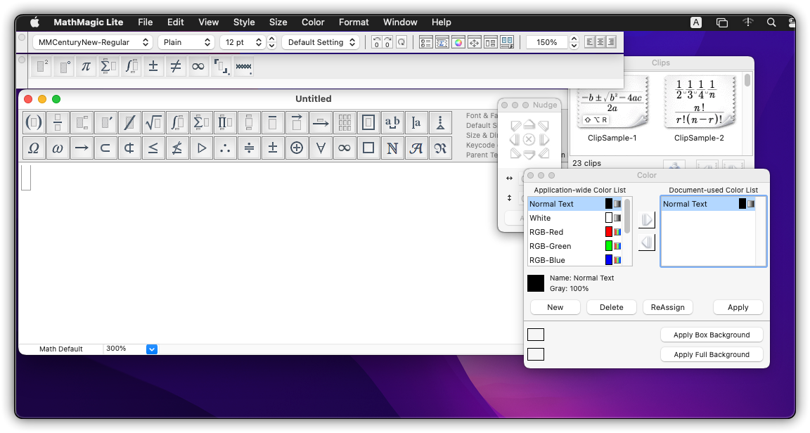Open the circled plus operators palette
The width and height of the screenshot is (810, 433).
(297, 148)
